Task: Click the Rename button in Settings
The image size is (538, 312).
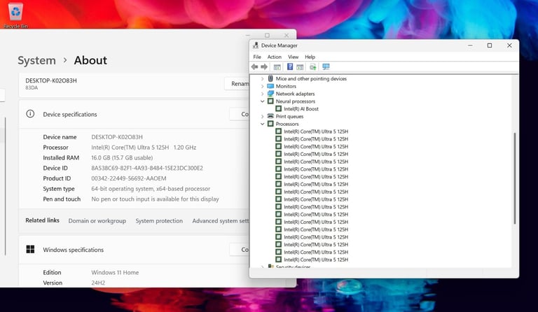Action: pos(237,83)
